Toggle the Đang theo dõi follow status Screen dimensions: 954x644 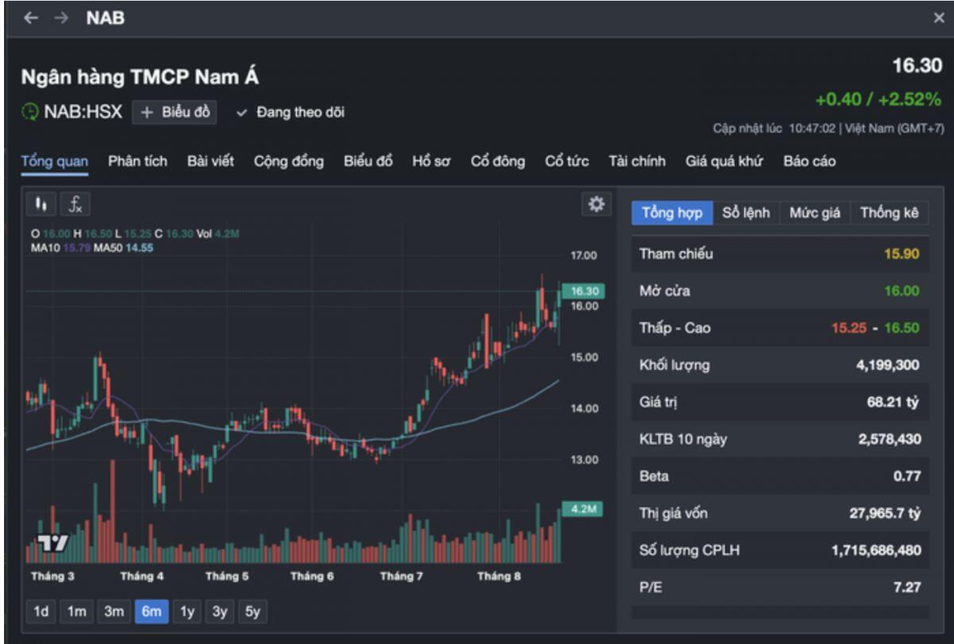(291, 113)
